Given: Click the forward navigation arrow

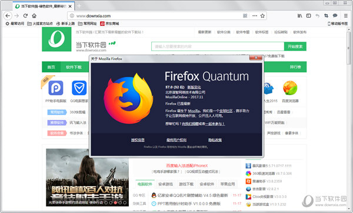Looking at the screenshot, I should point(16,16).
